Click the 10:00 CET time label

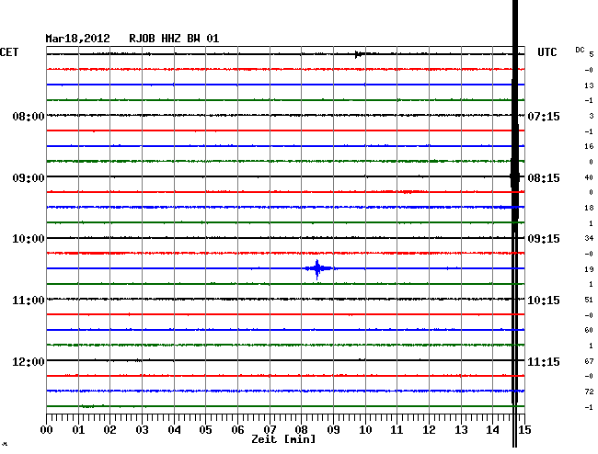click(29, 239)
